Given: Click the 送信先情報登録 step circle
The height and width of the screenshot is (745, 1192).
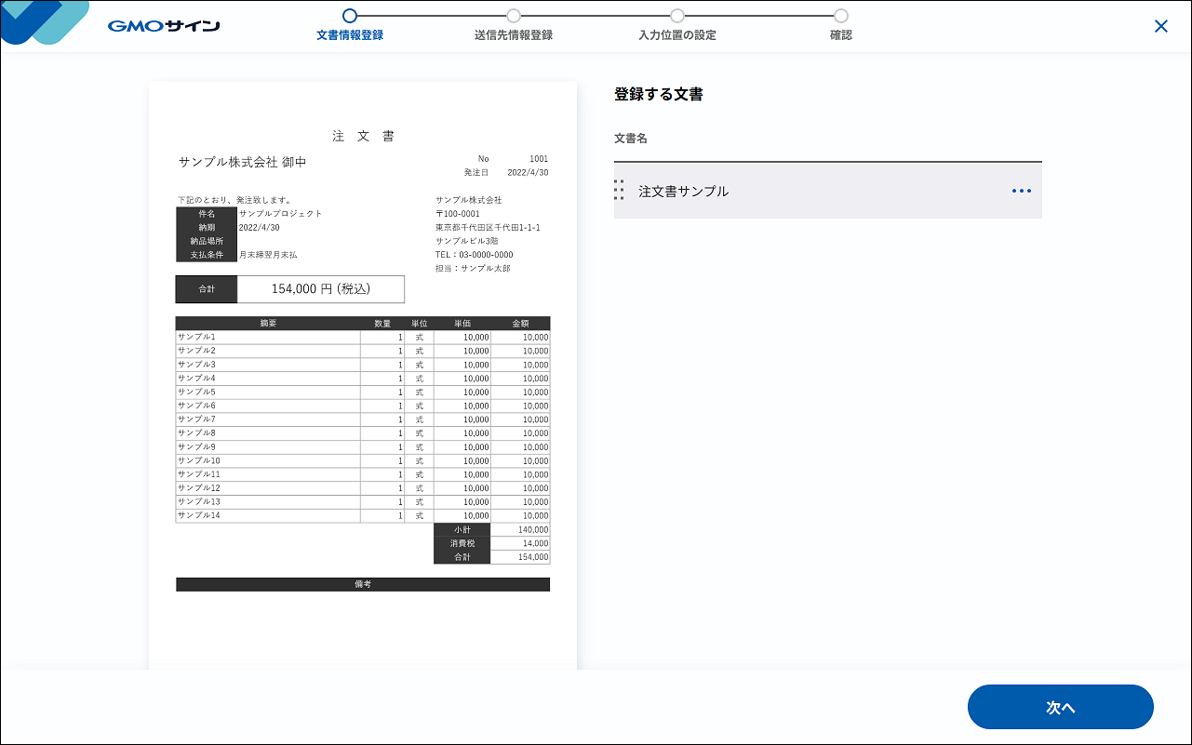Looking at the screenshot, I should (x=514, y=15).
